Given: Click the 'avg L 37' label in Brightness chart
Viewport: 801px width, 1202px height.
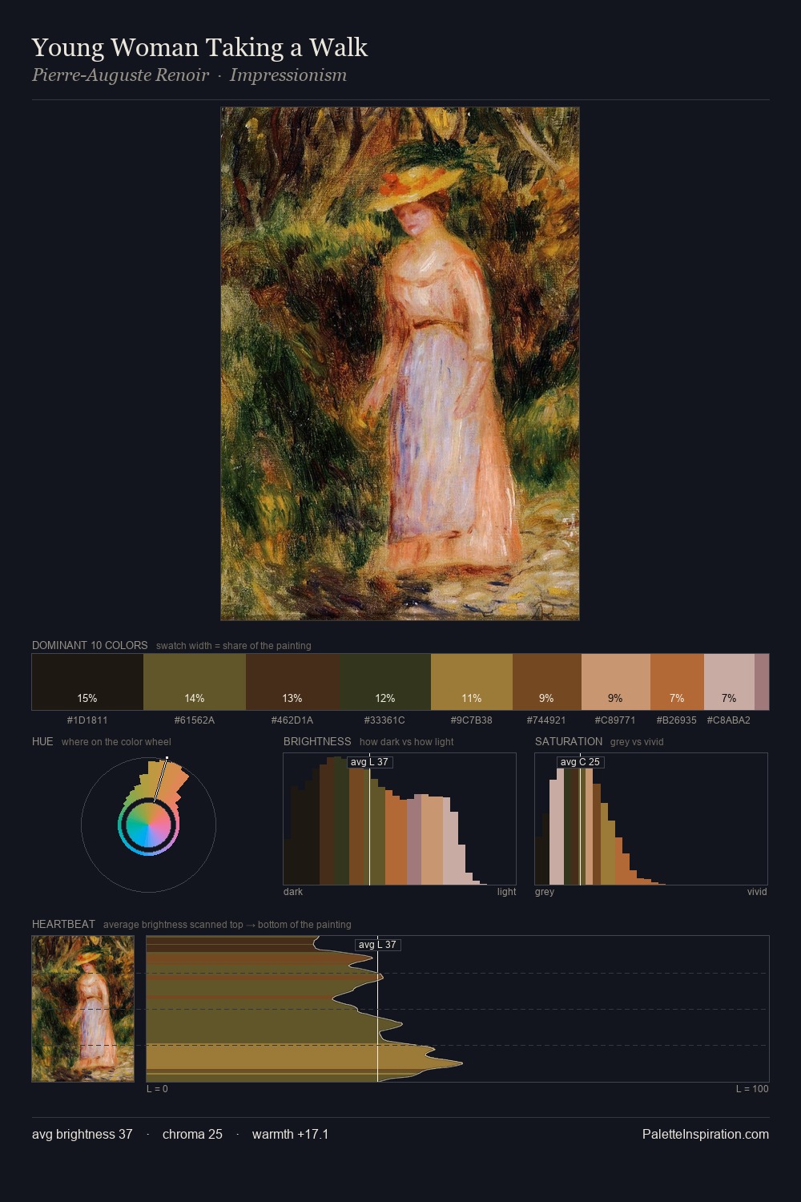Looking at the screenshot, I should [370, 762].
